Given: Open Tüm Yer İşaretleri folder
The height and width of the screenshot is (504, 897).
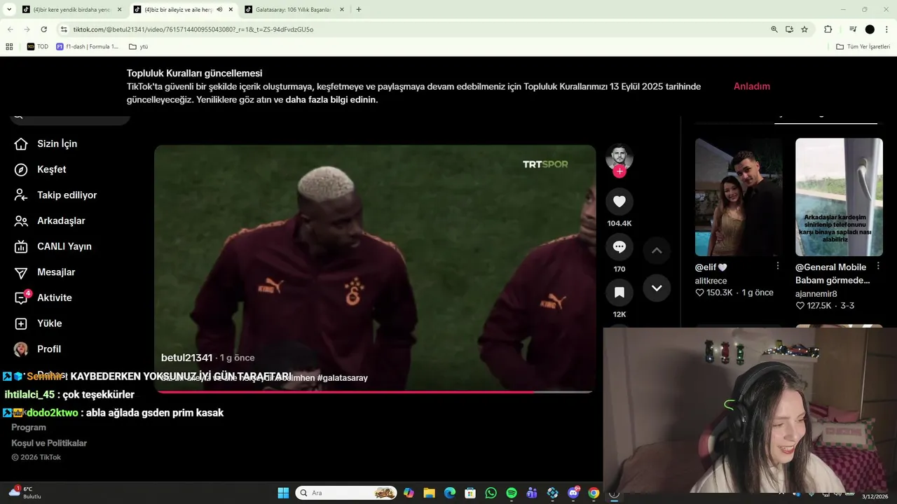Looking at the screenshot, I should coord(863,47).
